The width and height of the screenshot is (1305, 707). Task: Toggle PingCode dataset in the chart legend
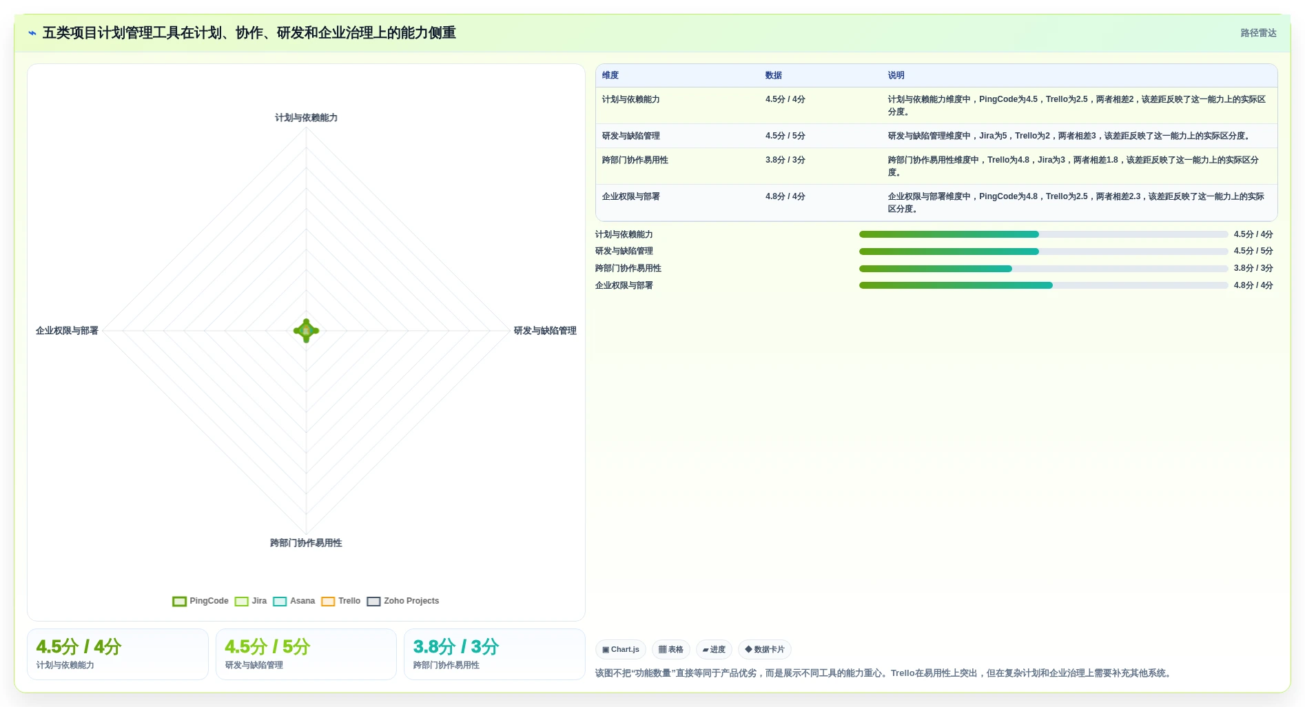coord(201,601)
